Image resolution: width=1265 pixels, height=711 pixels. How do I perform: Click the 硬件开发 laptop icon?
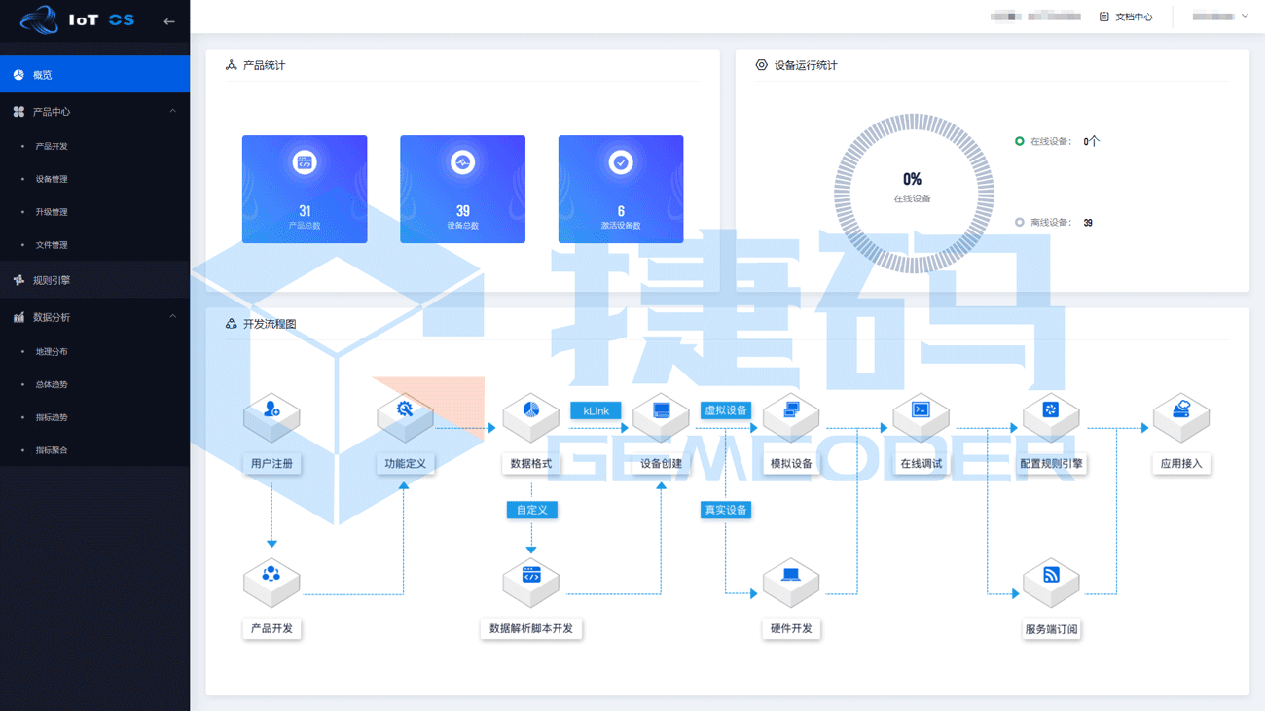pyautogui.click(x=790, y=581)
